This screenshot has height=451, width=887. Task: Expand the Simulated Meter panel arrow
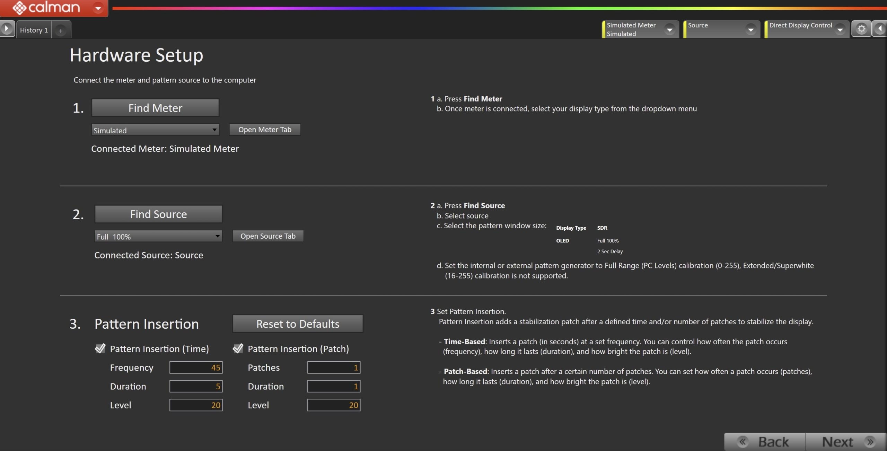669,30
